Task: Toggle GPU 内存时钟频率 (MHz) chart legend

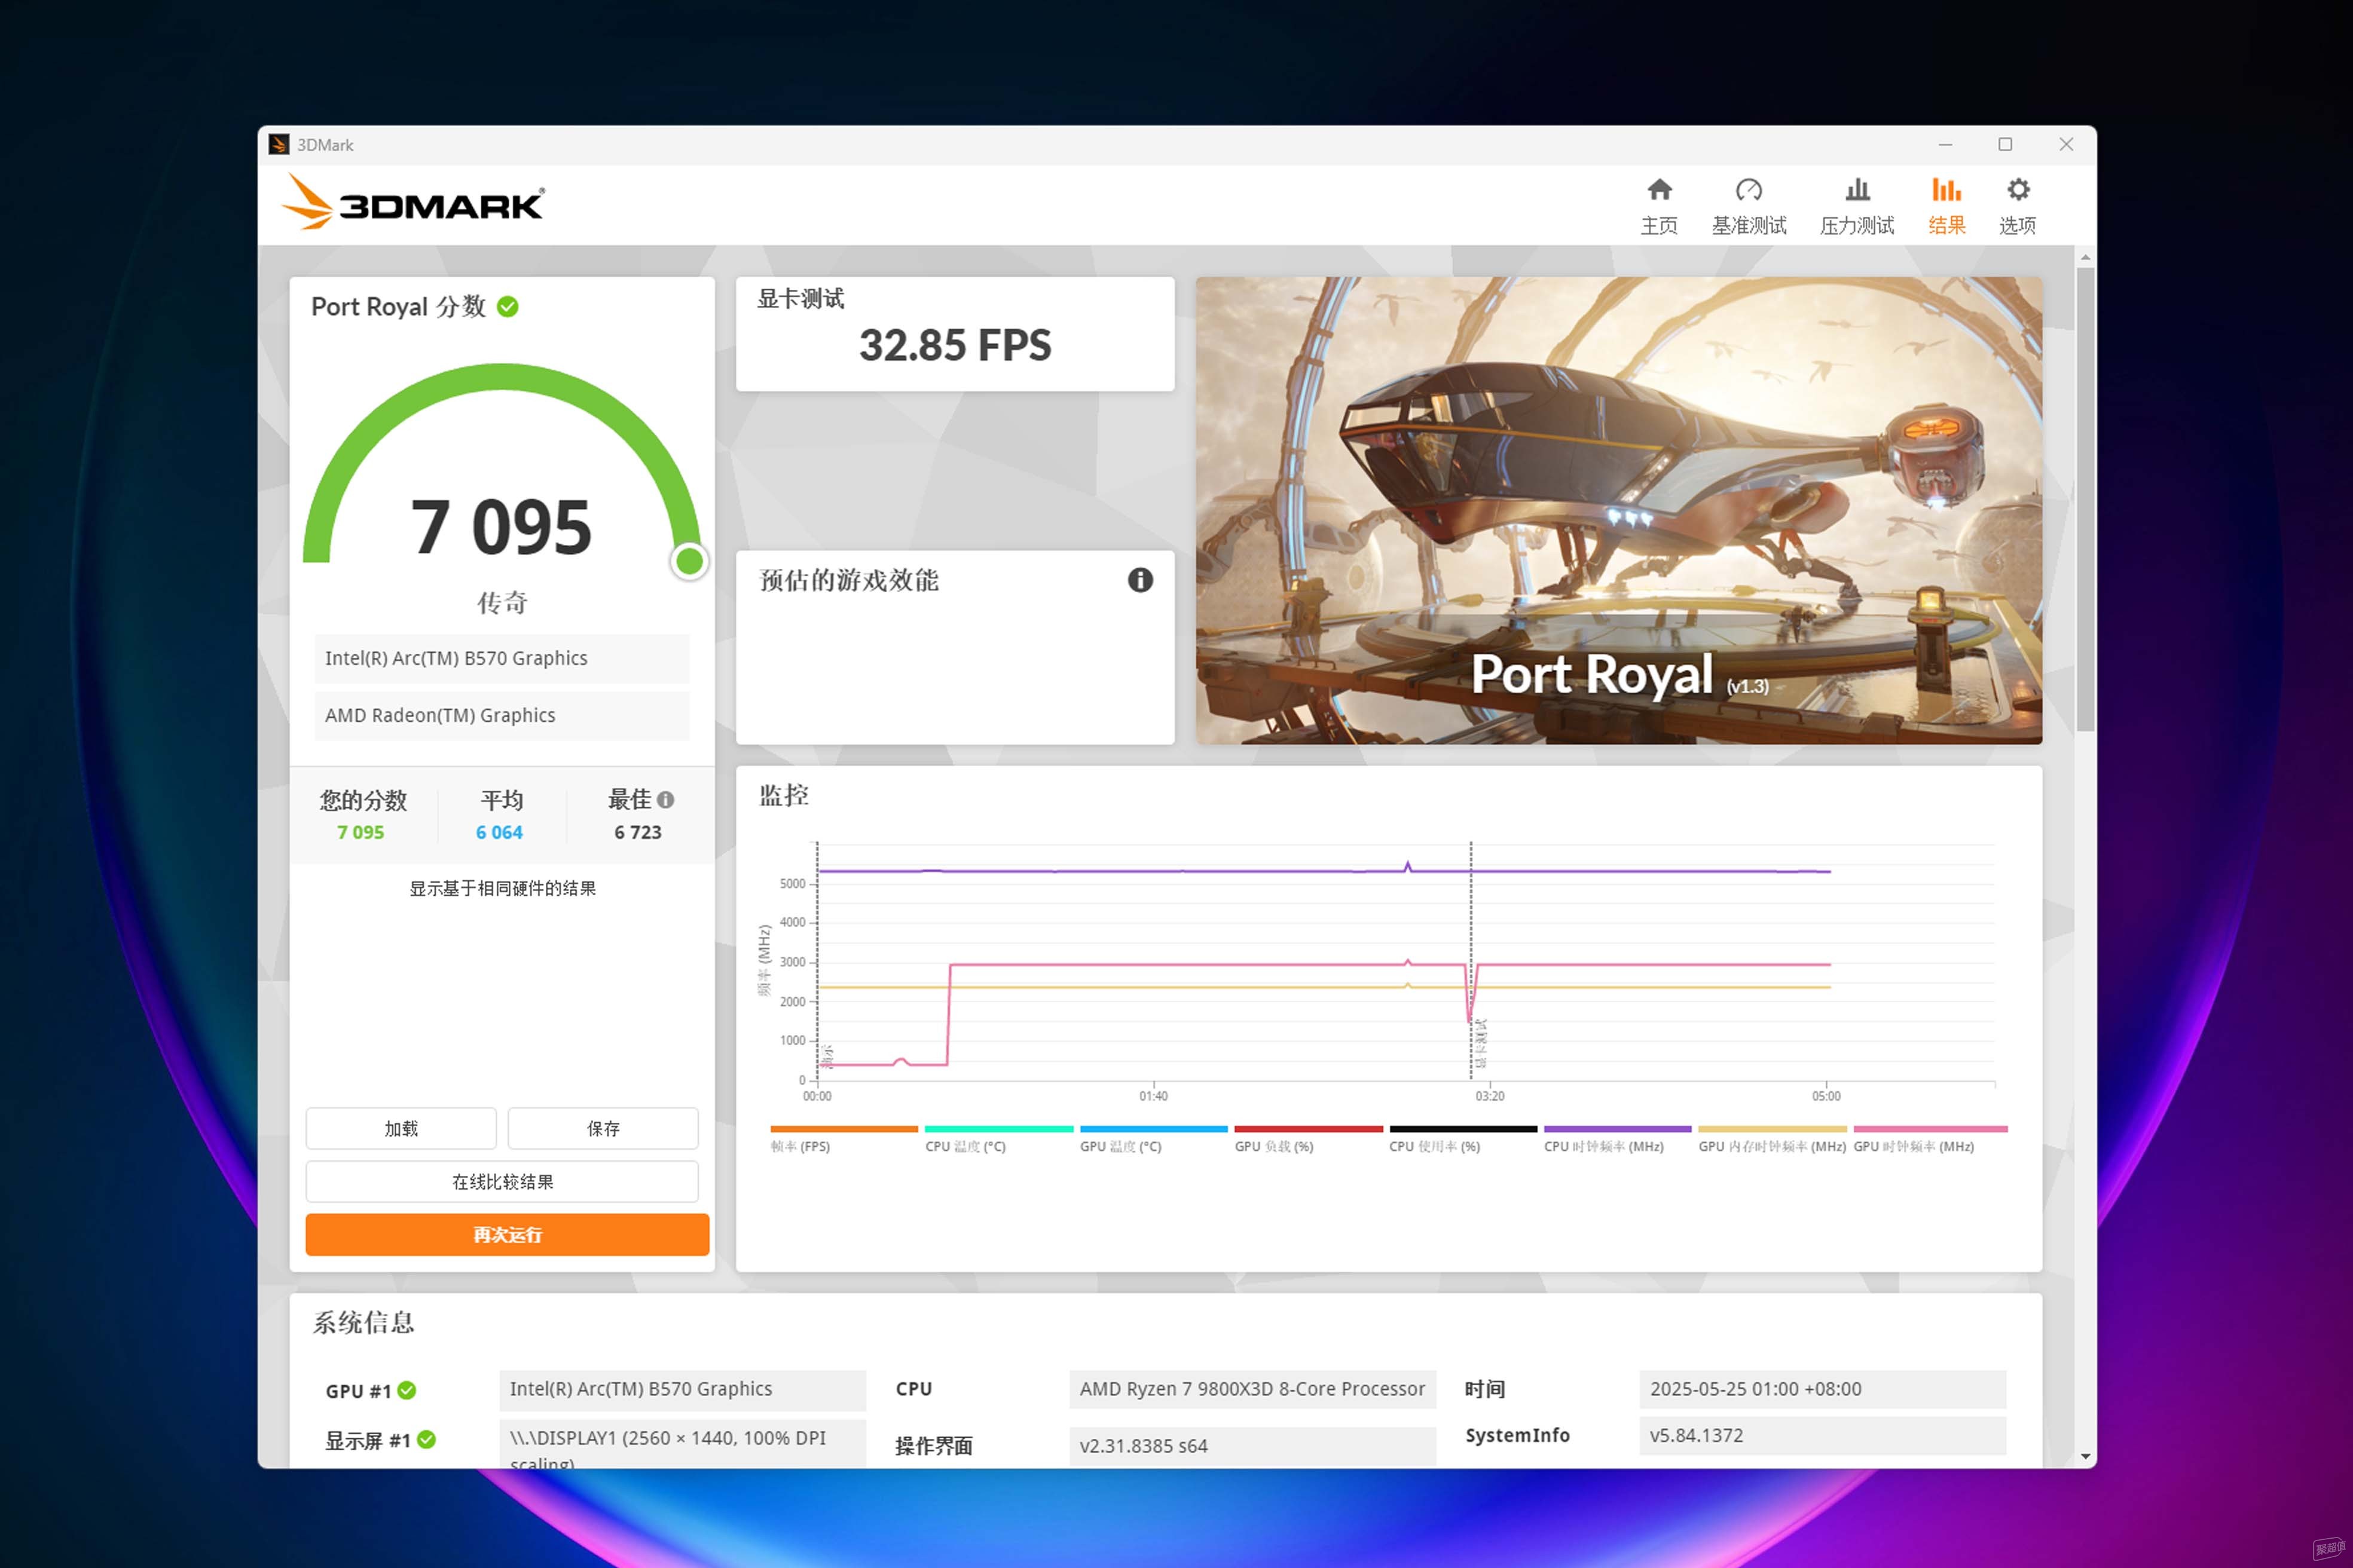Action: tap(1772, 1139)
